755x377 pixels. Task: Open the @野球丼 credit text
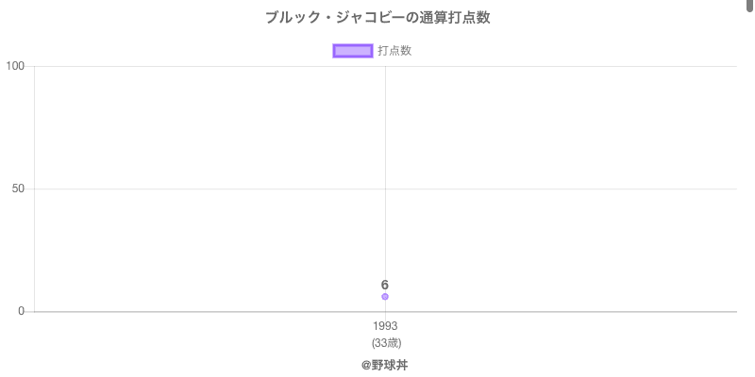coord(385,365)
